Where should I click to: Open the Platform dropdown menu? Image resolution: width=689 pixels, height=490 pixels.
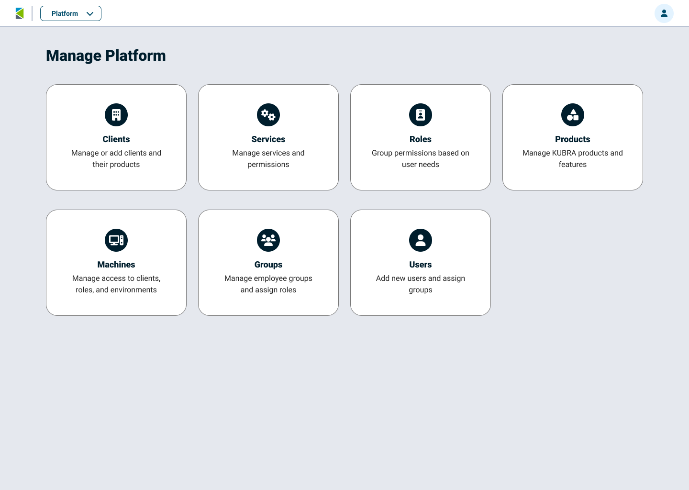[x=71, y=13]
